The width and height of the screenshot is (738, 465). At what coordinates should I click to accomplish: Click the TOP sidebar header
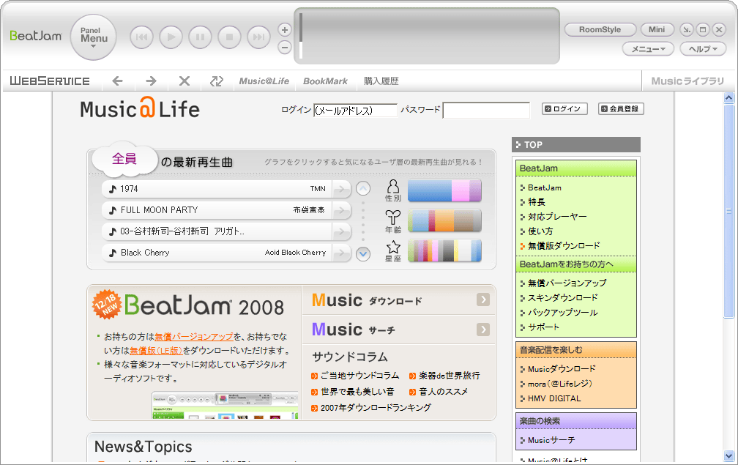pos(576,145)
